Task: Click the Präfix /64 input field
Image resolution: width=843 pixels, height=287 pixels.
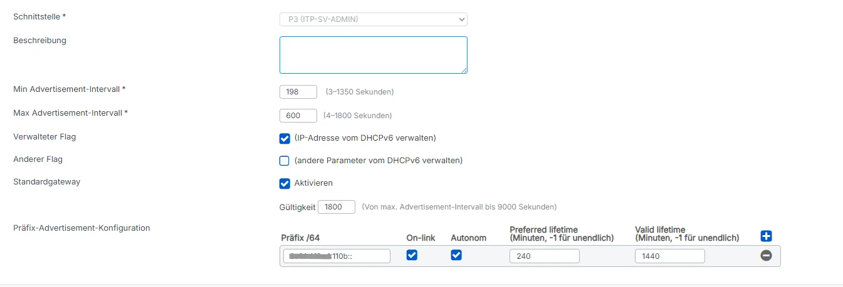Action: tap(337, 256)
